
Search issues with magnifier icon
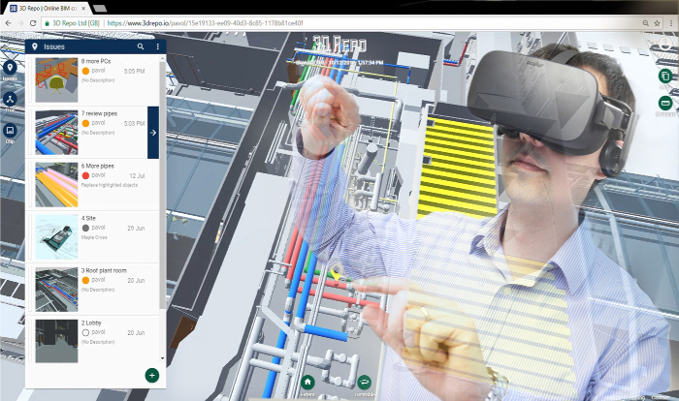pyautogui.click(x=141, y=46)
